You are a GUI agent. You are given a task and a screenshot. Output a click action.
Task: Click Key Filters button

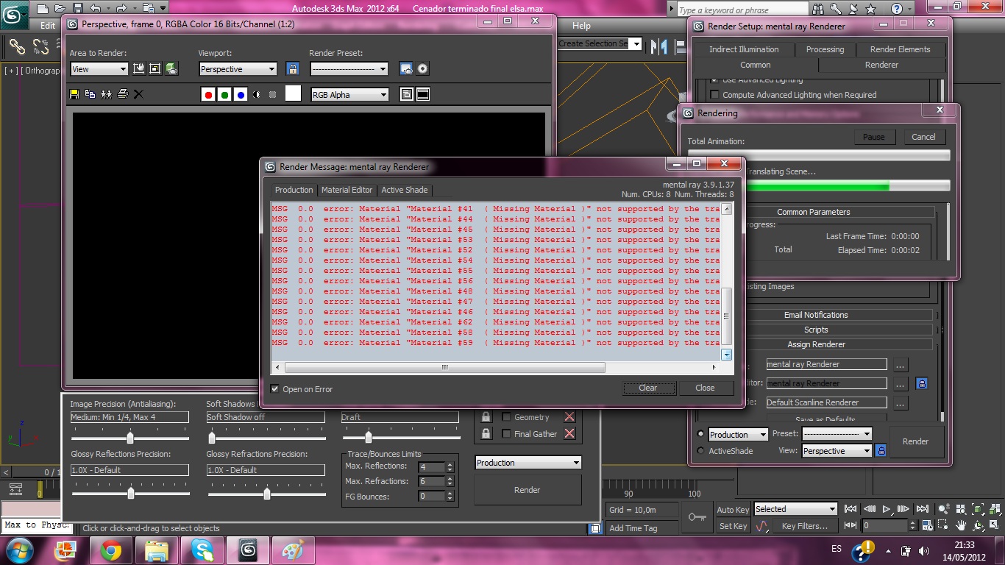click(x=804, y=526)
